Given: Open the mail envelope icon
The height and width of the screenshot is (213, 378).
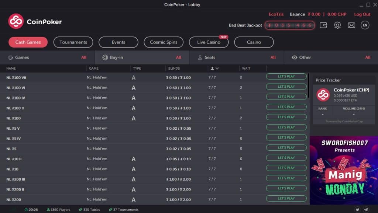Looking at the screenshot, I should point(351,25).
